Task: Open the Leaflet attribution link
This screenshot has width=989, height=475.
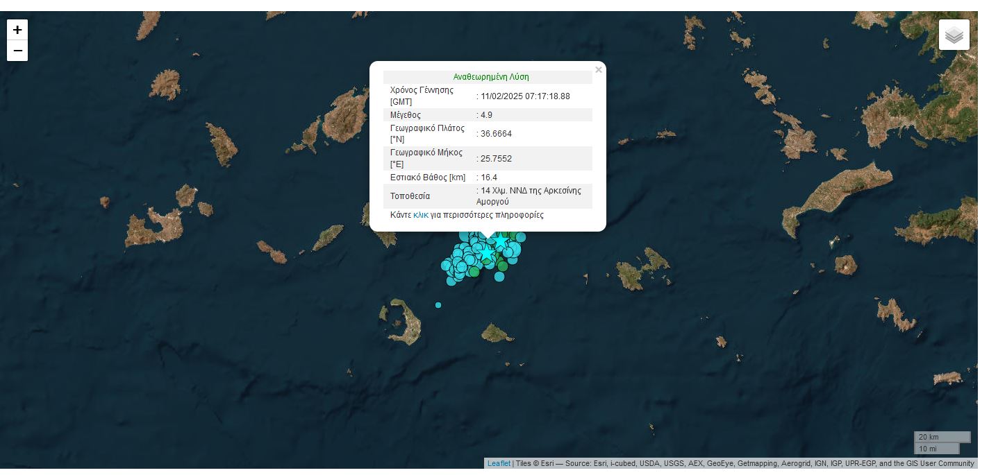Action: (498, 463)
